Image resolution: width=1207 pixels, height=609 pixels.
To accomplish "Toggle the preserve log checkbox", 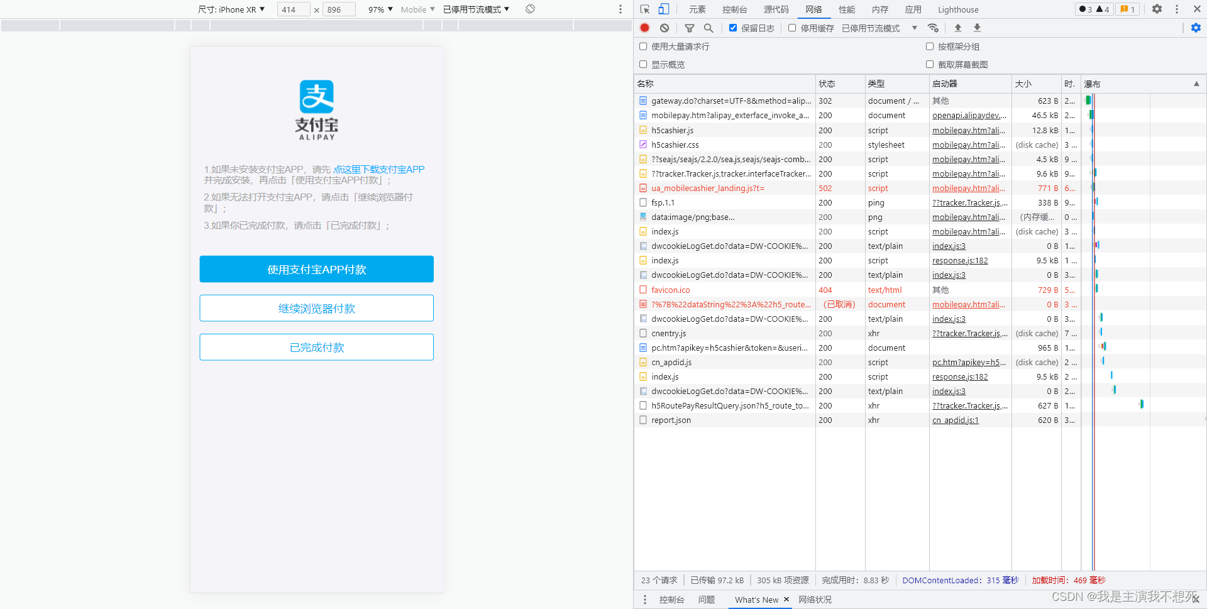I will (x=733, y=28).
